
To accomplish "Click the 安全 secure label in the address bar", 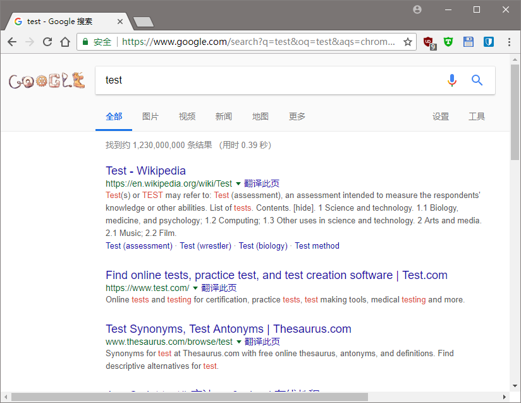I will coord(102,42).
